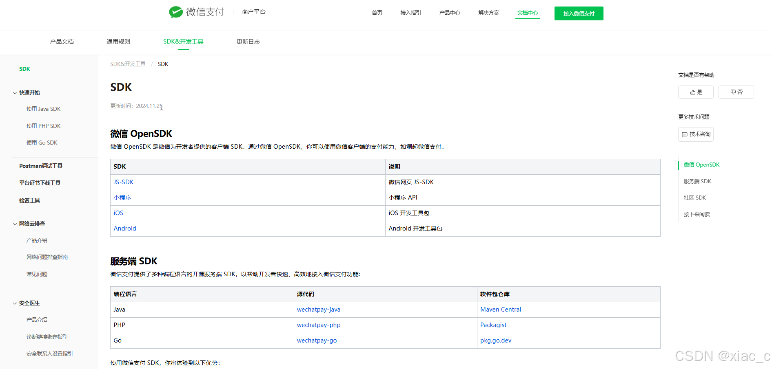Open 产品介绍 under 网络云排查
Screen dimensions: 772x369
click(37, 240)
